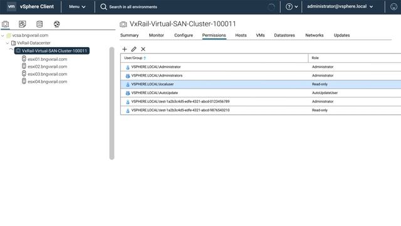Switch to the Summary tab
Viewport: 401px width, 226px height.
click(130, 35)
